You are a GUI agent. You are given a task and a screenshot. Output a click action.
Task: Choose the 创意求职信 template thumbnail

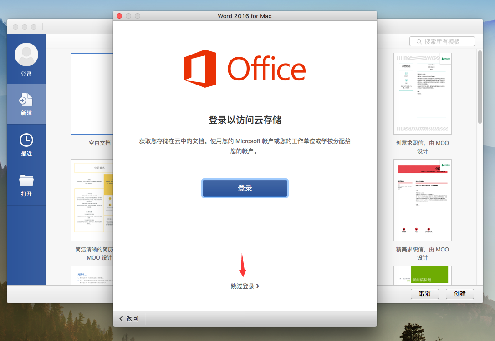pyautogui.click(x=423, y=94)
